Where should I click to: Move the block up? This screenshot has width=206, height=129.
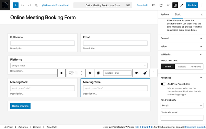[81, 72]
